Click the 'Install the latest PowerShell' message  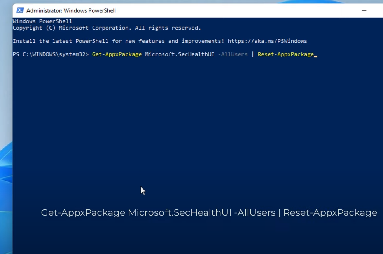[160, 41]
